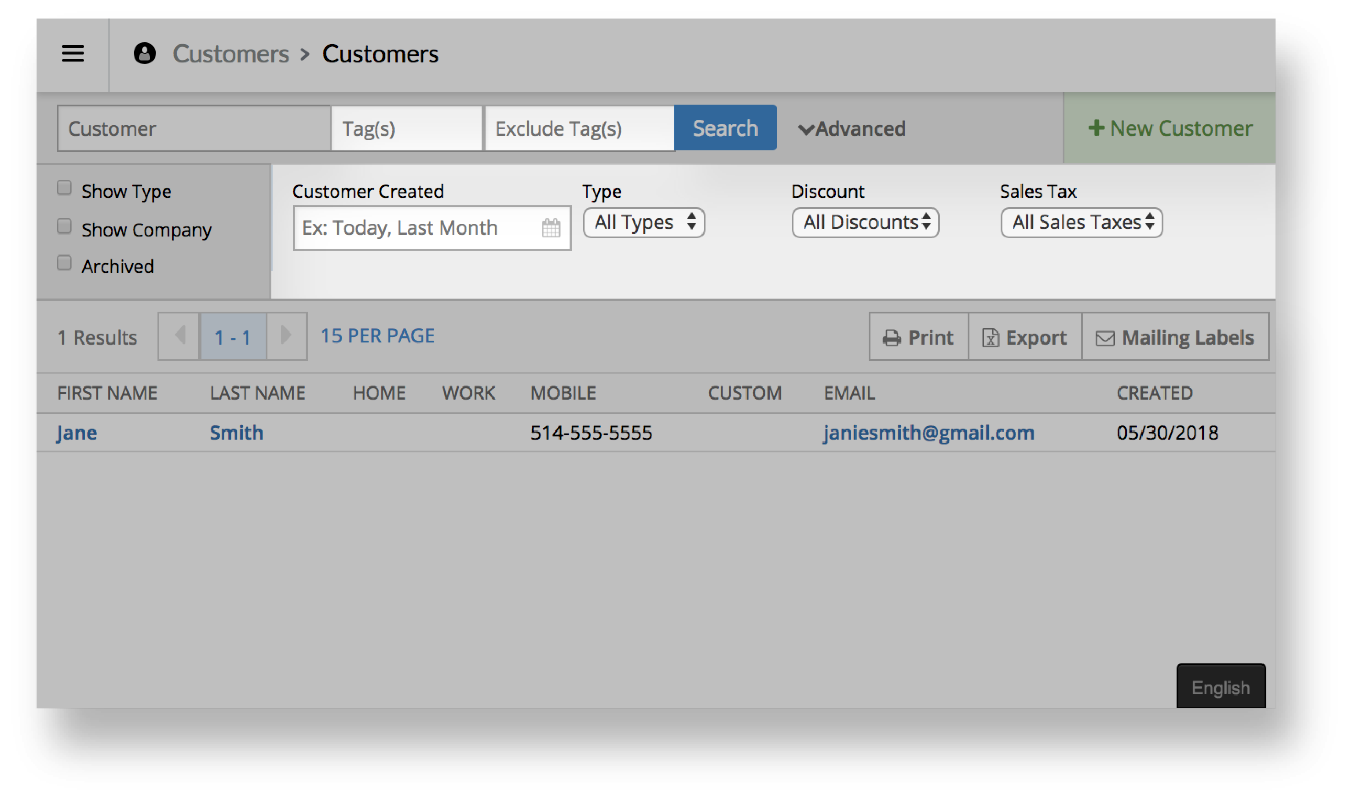Click the Export button
The image size is (1349, 801).
pos(1025,337)
